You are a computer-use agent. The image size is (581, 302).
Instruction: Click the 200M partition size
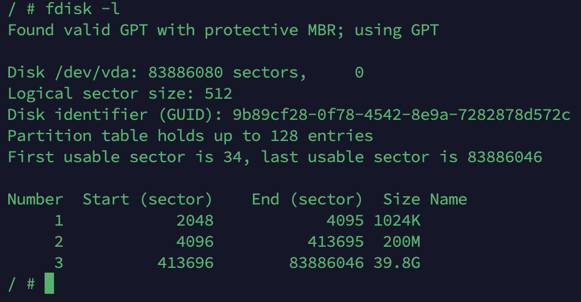pyautogui.click(x=402, y=242)
